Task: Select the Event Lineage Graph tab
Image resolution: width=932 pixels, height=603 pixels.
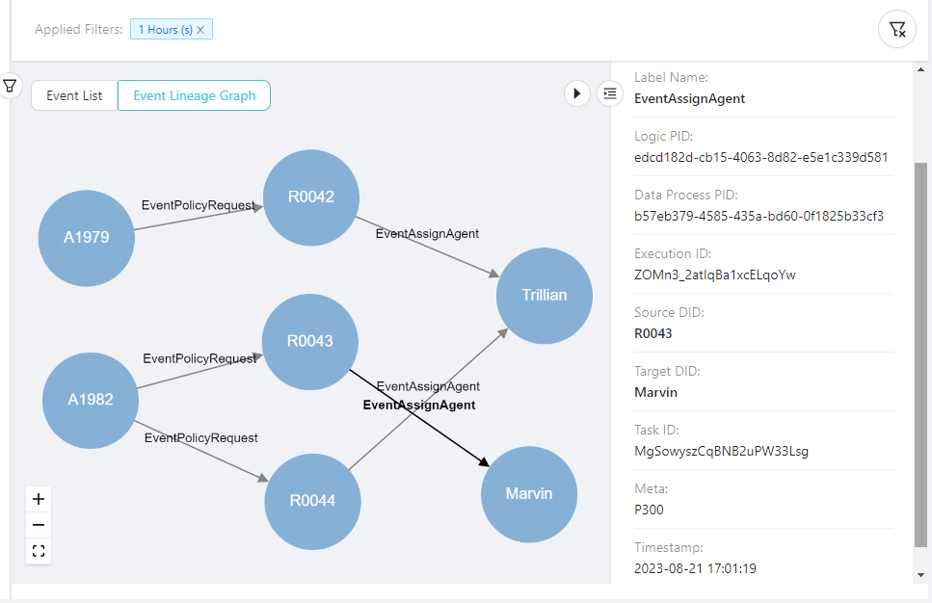Action: 194,95
